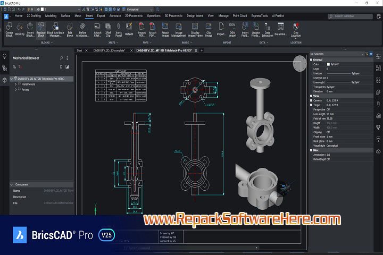Image resolution: width=383 pixels, height=255 pixels.
Task: Select the Clip Image tool
Action: click(x=209, y=30)
